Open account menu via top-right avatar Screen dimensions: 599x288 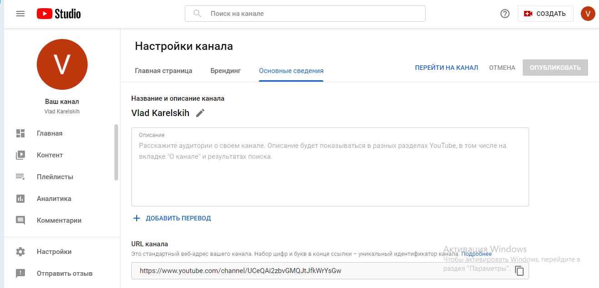click(588, 14)
